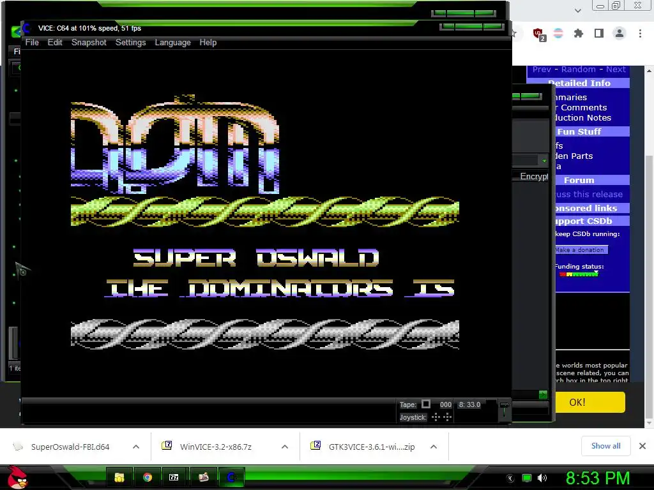Switch to Chrome in taskbar
The height and width of the screenshot is (490, 654).
(x=148, y=477)
